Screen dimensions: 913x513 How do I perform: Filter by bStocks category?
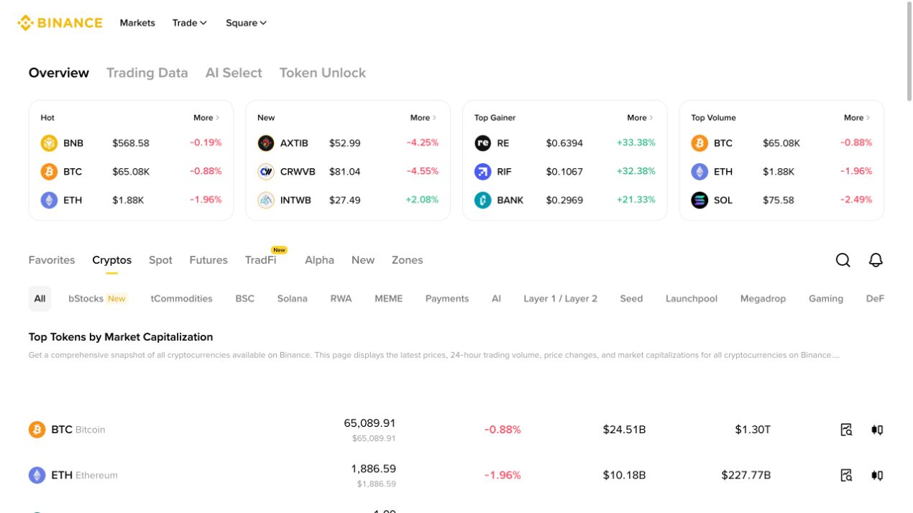point(97,299)
